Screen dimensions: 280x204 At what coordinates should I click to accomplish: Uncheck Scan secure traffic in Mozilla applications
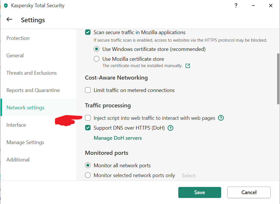pos(88,32)
